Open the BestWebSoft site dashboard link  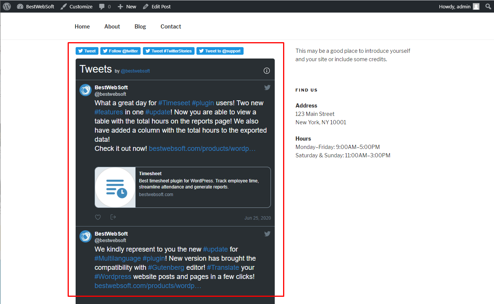[x=36, y=6]
